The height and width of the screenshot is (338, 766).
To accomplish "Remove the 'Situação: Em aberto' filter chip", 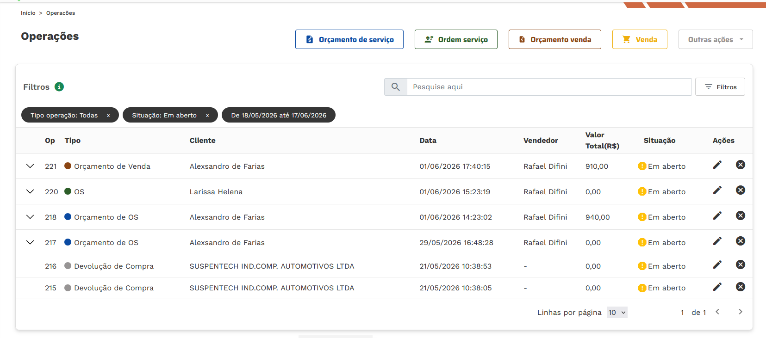I will (x=207, y=116).
